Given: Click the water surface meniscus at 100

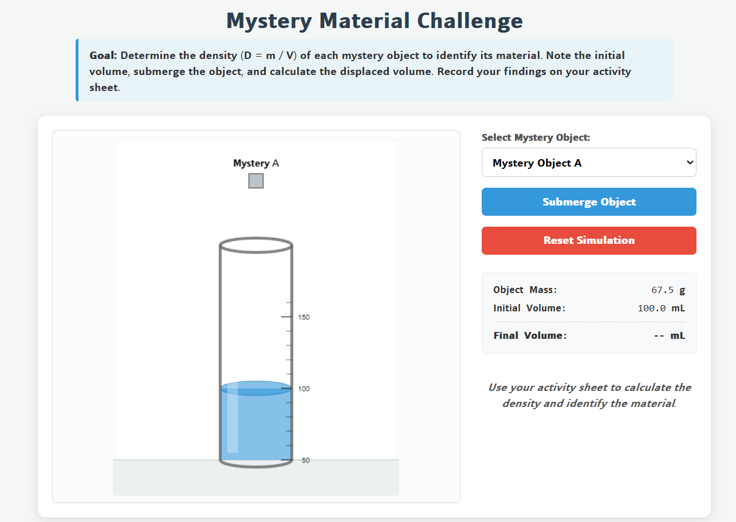Looking at the screenshot, I should pos(256,388).
